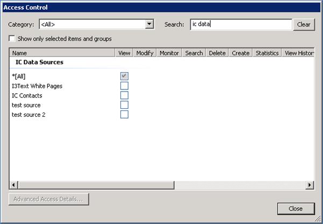Click the horizontal scrollbar right arrow

pos(310,185)
